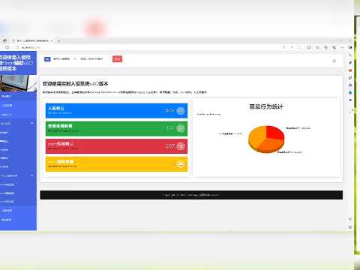
Task: Select the bright red pie chart slice
Action: [x=274, y=132]
